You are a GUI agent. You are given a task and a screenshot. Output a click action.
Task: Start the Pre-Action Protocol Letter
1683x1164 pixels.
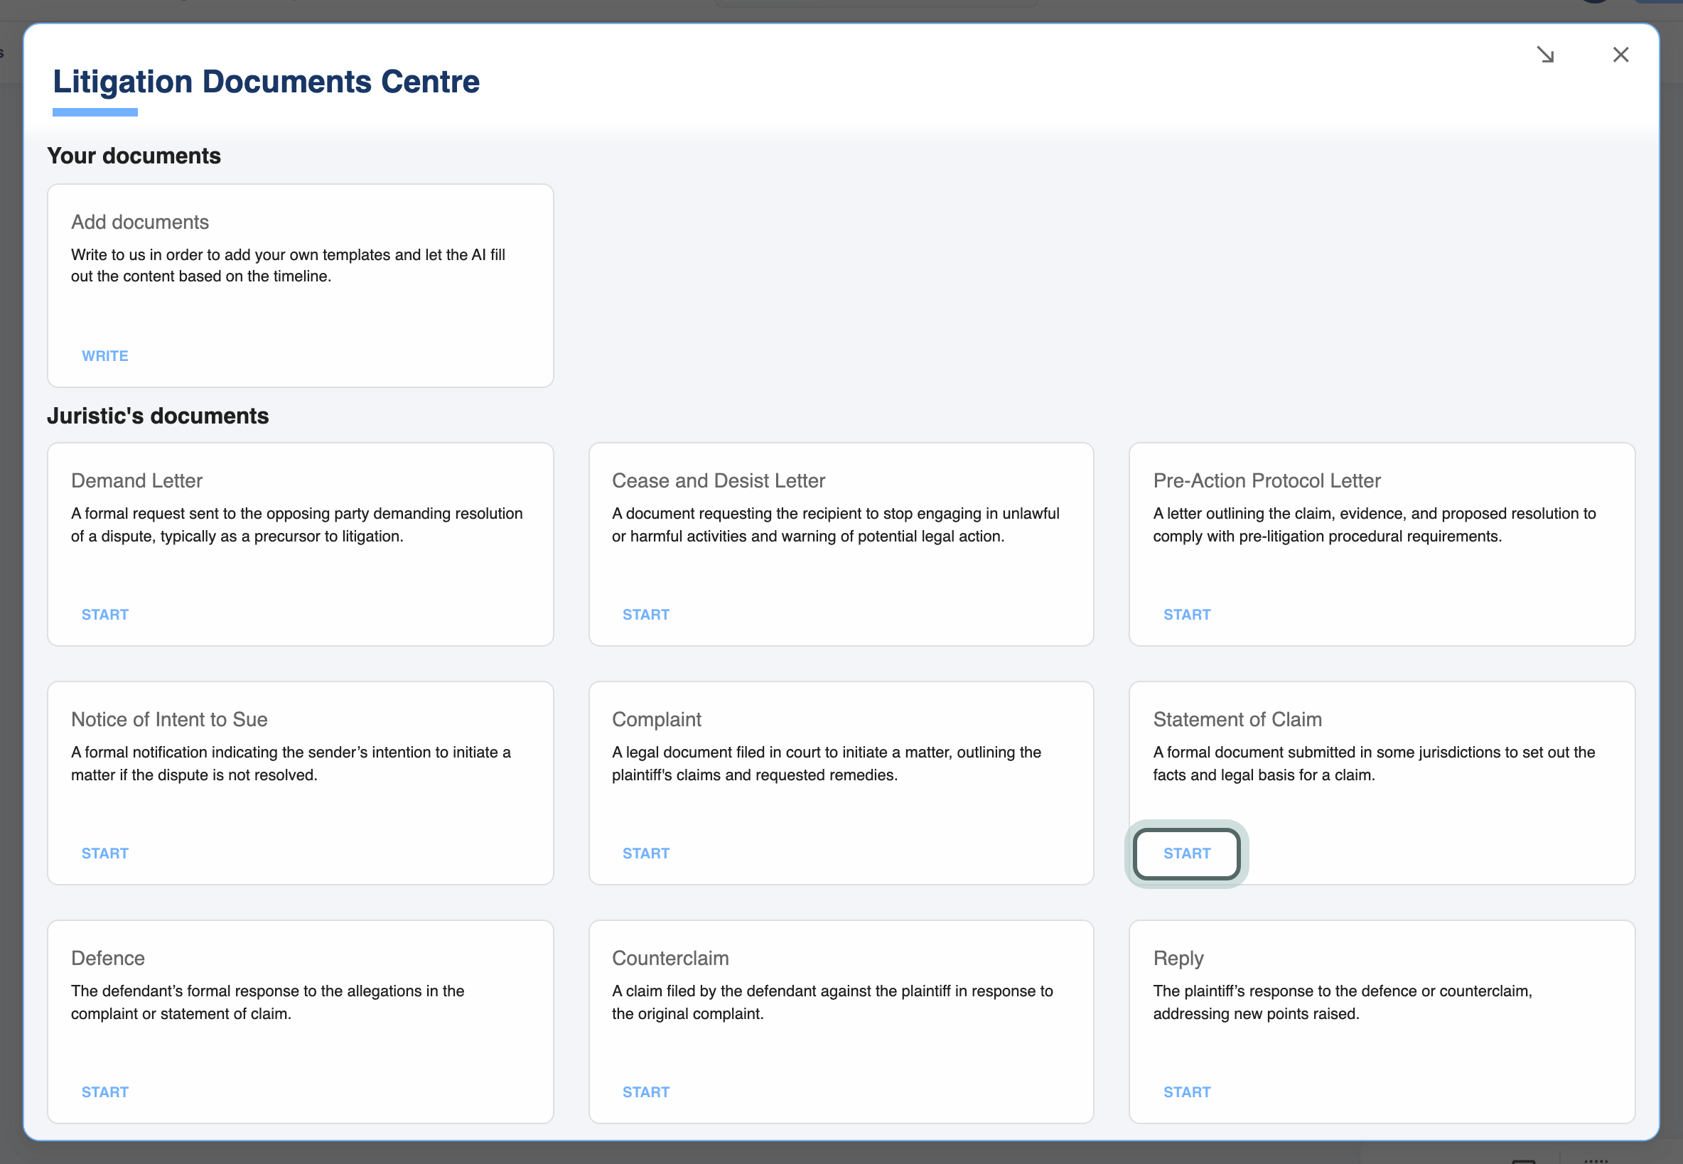(1186, 615)
